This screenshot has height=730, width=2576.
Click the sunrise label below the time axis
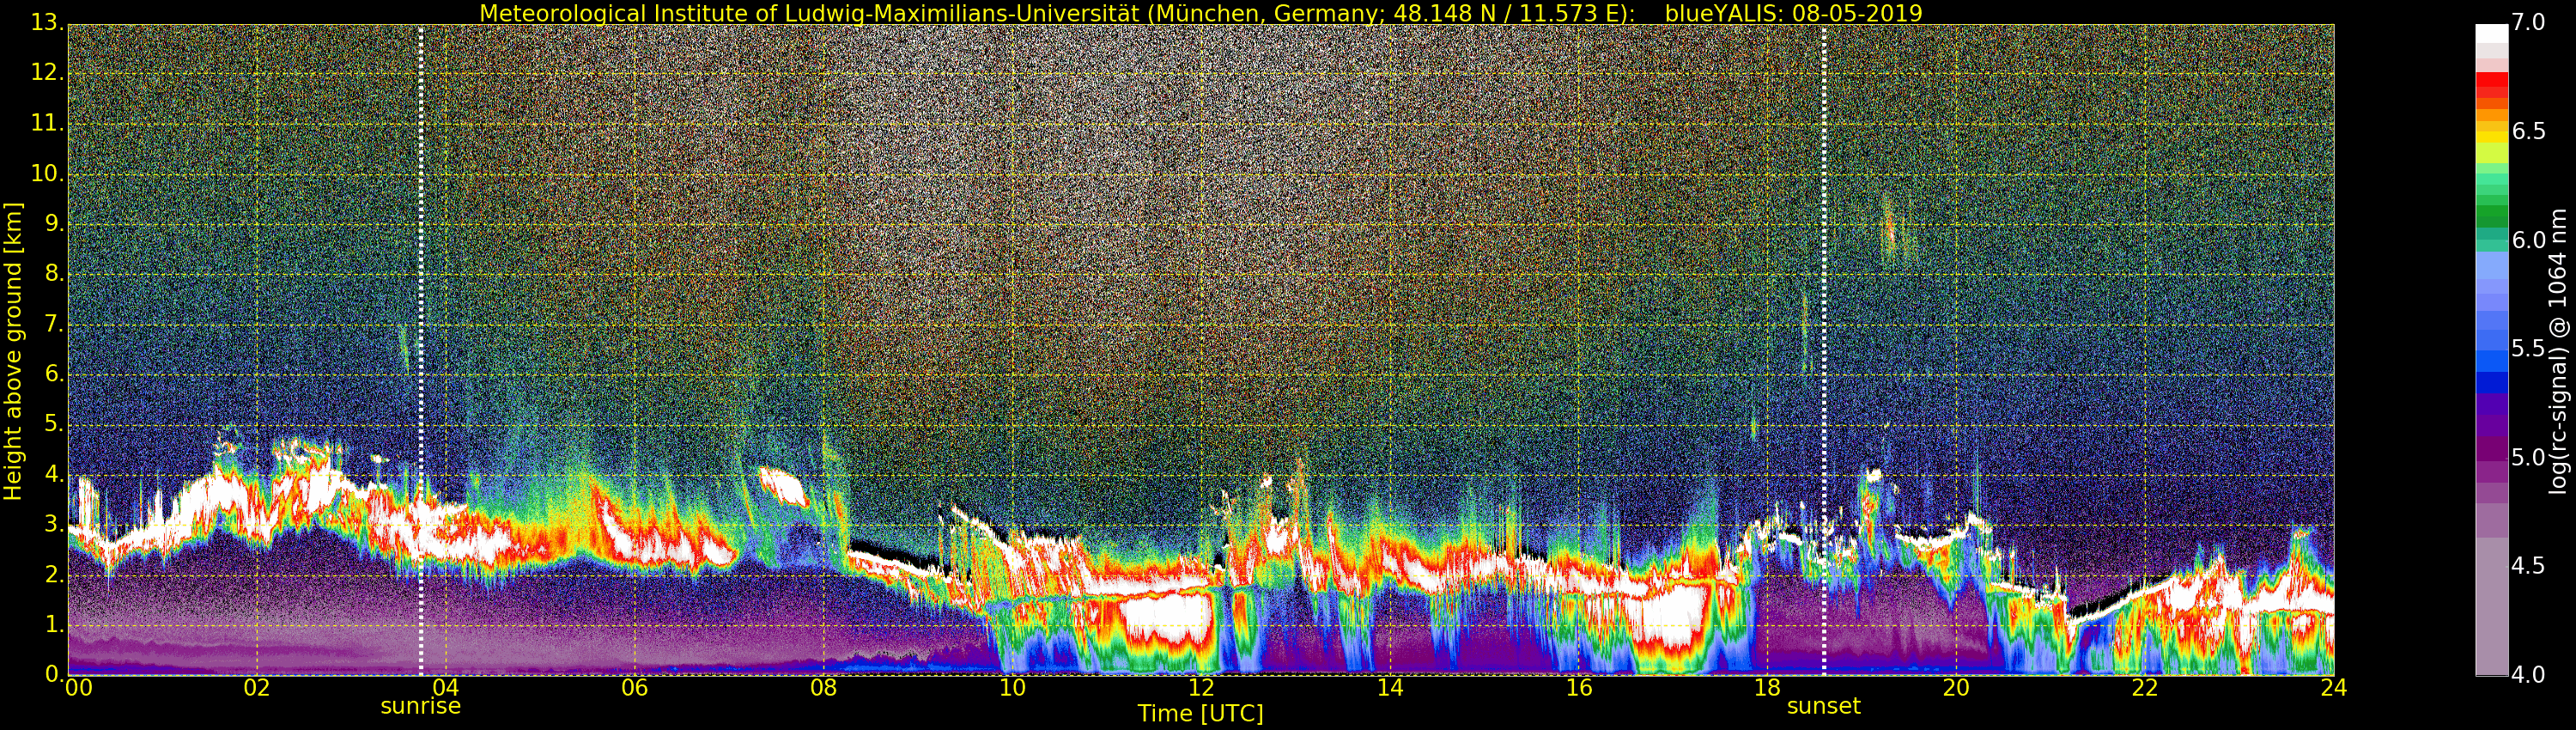[x=420, y=706]
